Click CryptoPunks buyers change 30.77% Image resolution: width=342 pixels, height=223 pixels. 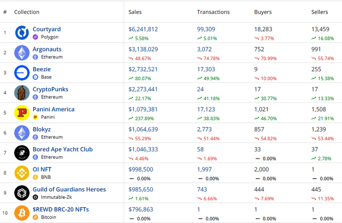[268, 98]
